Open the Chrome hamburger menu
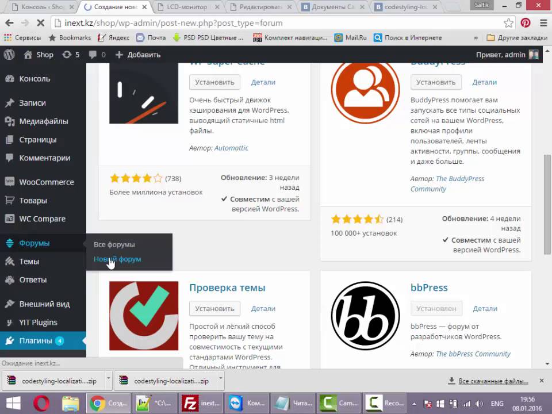 543,23
